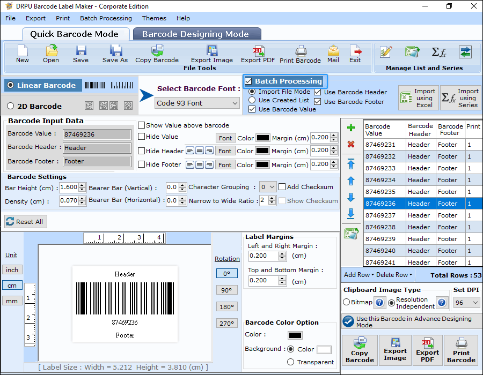The width and height of the screenshot is (483, 375).
Task: Click the sigma fx icon in Manage List and Series
Action: coord(438,51)
